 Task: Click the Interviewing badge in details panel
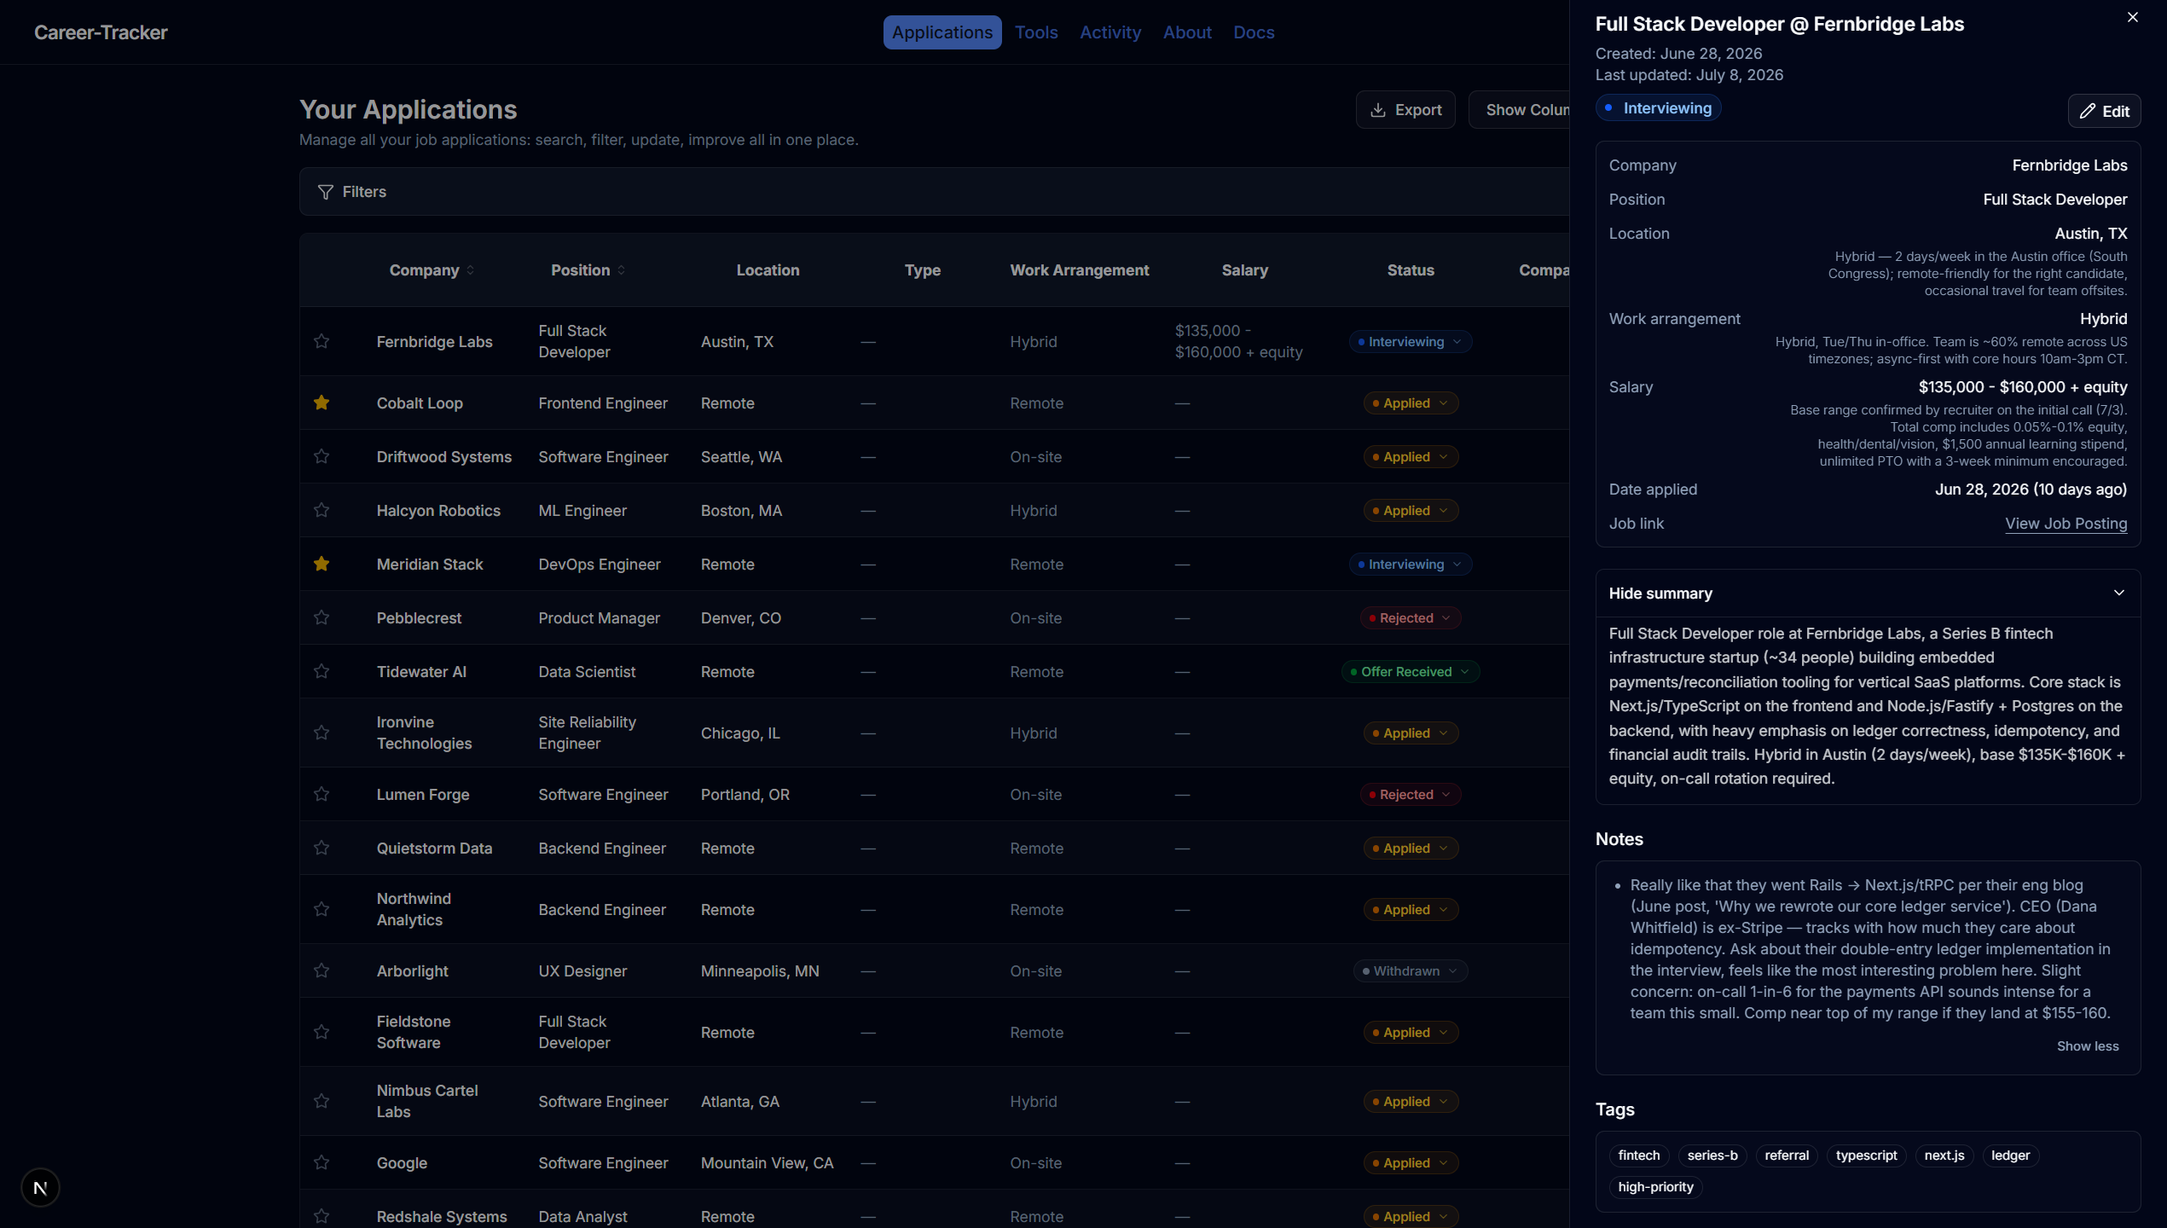point(1658,108)
